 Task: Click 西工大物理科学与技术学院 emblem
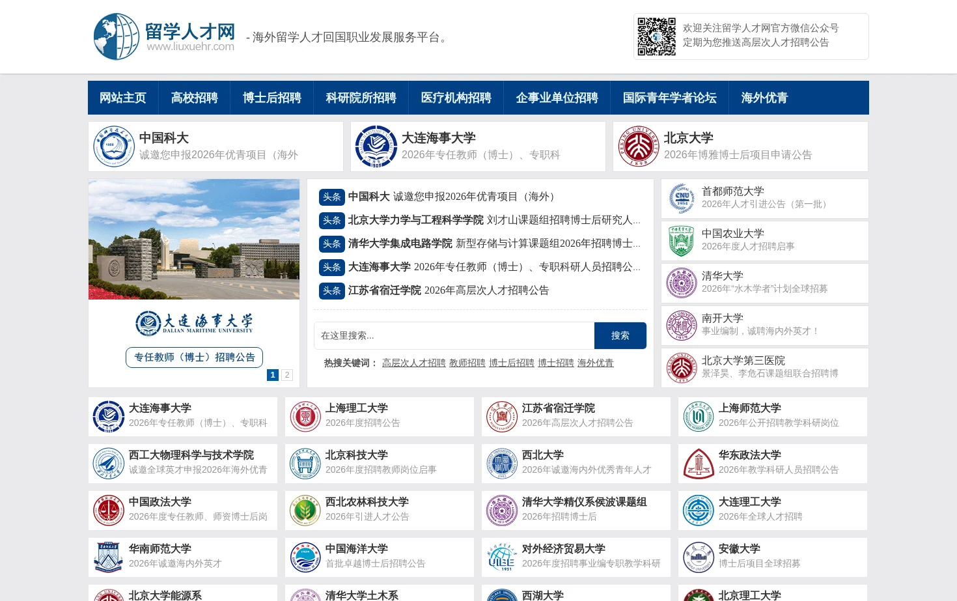click(x=109, y=464)
